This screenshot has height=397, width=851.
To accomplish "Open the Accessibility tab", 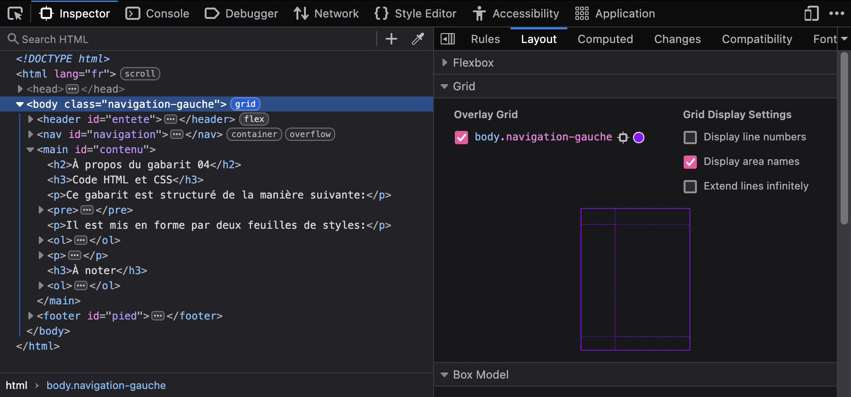I will click(x=516, y=14).
